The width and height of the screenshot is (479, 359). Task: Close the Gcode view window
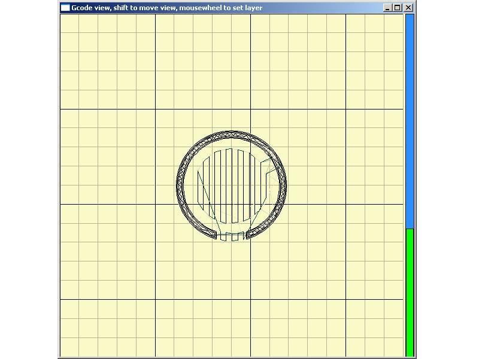(408, 8)
